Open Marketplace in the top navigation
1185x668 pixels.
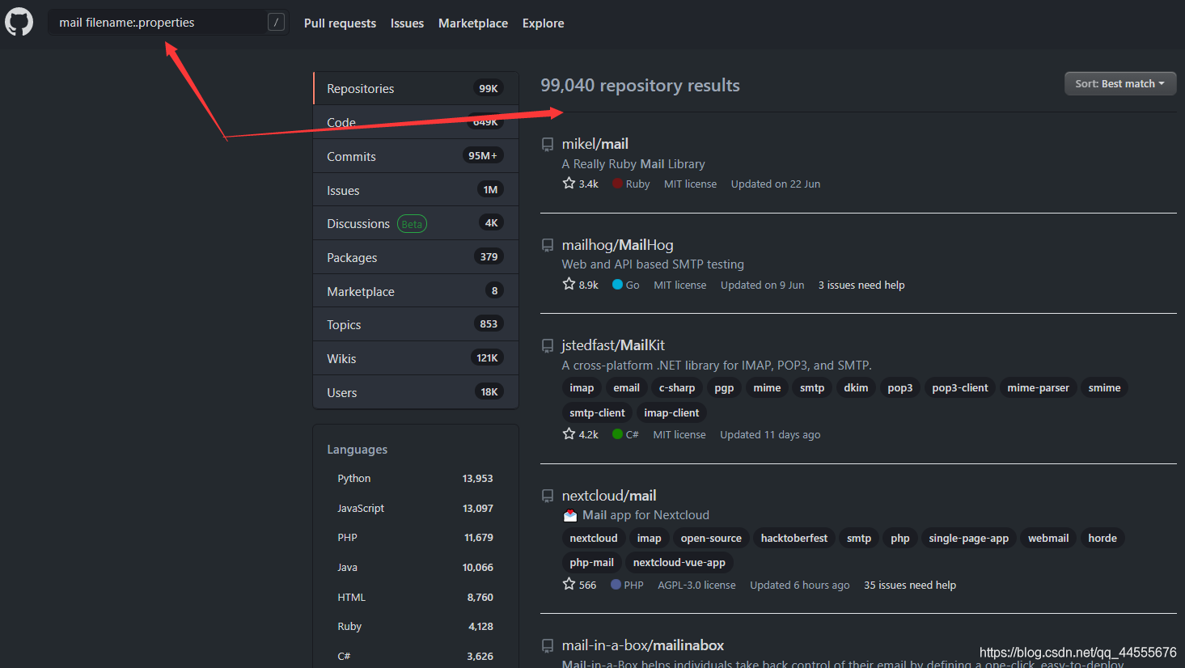click(473, 23)
